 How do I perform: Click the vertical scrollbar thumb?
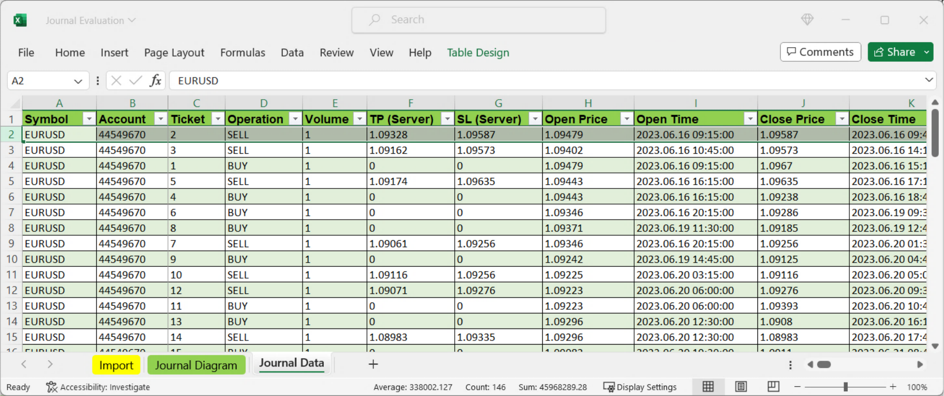pyautogui.click(x=935, y=133)
